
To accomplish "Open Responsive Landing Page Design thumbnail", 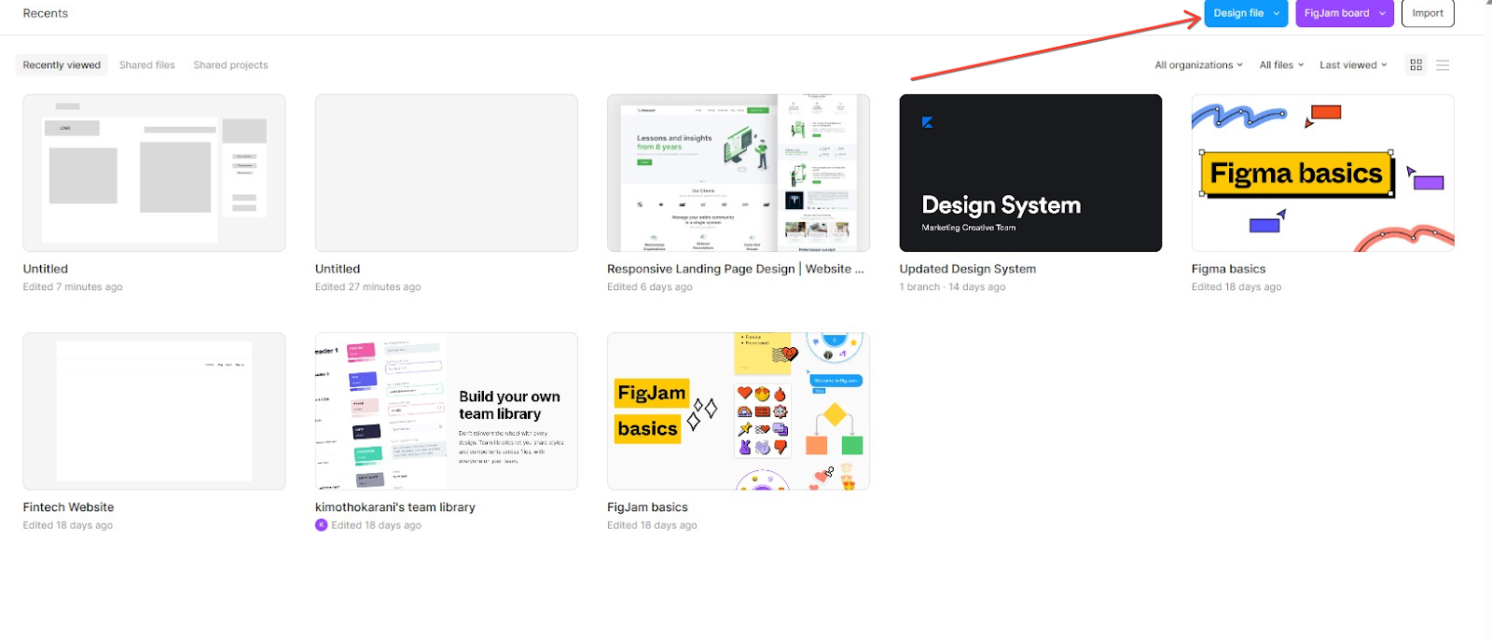I will tap(739, 173).
